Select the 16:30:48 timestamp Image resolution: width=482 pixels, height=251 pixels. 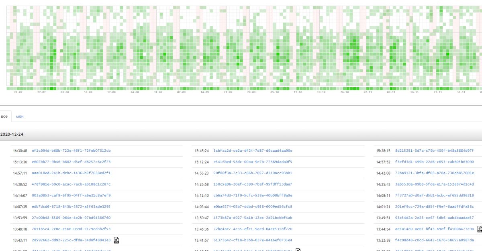(20, 151)
